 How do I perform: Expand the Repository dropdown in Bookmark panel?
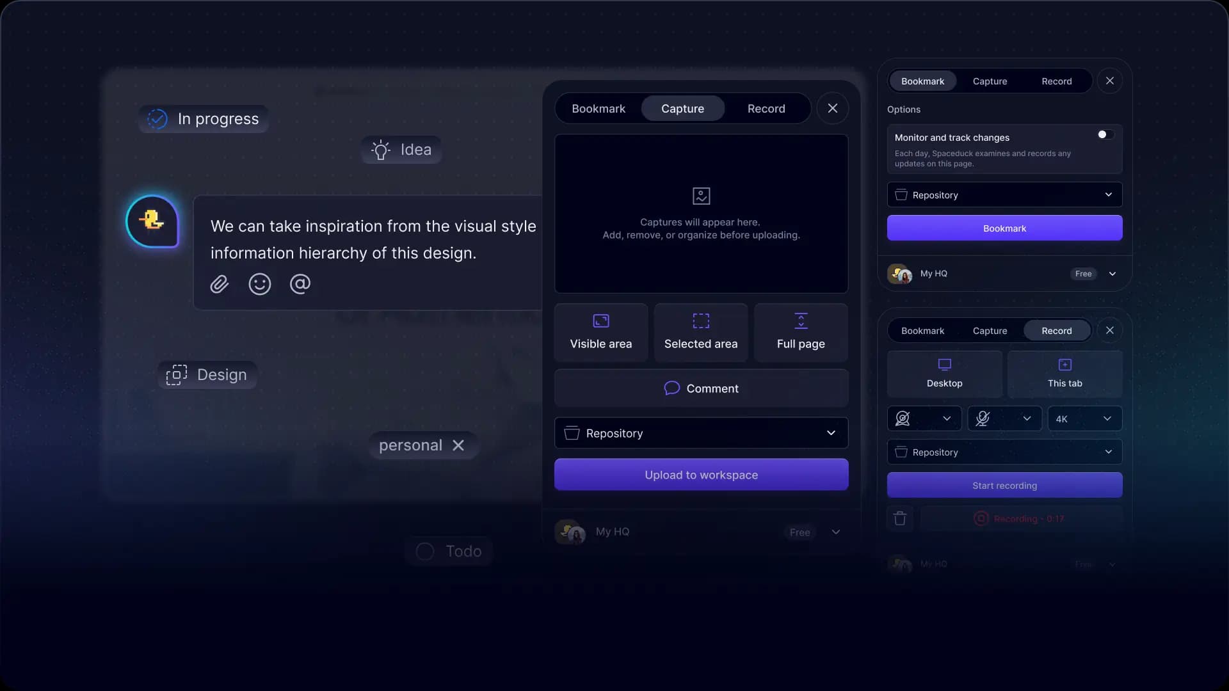click(1110, 194)
